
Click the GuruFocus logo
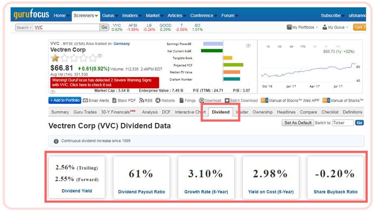[31, 14]
